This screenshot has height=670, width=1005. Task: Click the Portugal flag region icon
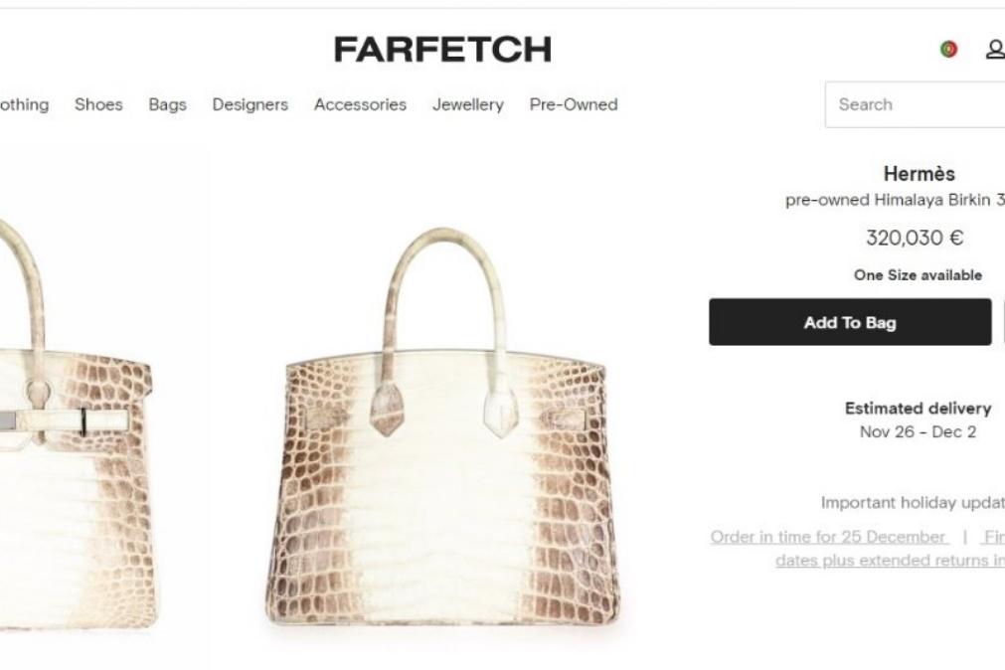click(948, 50)
